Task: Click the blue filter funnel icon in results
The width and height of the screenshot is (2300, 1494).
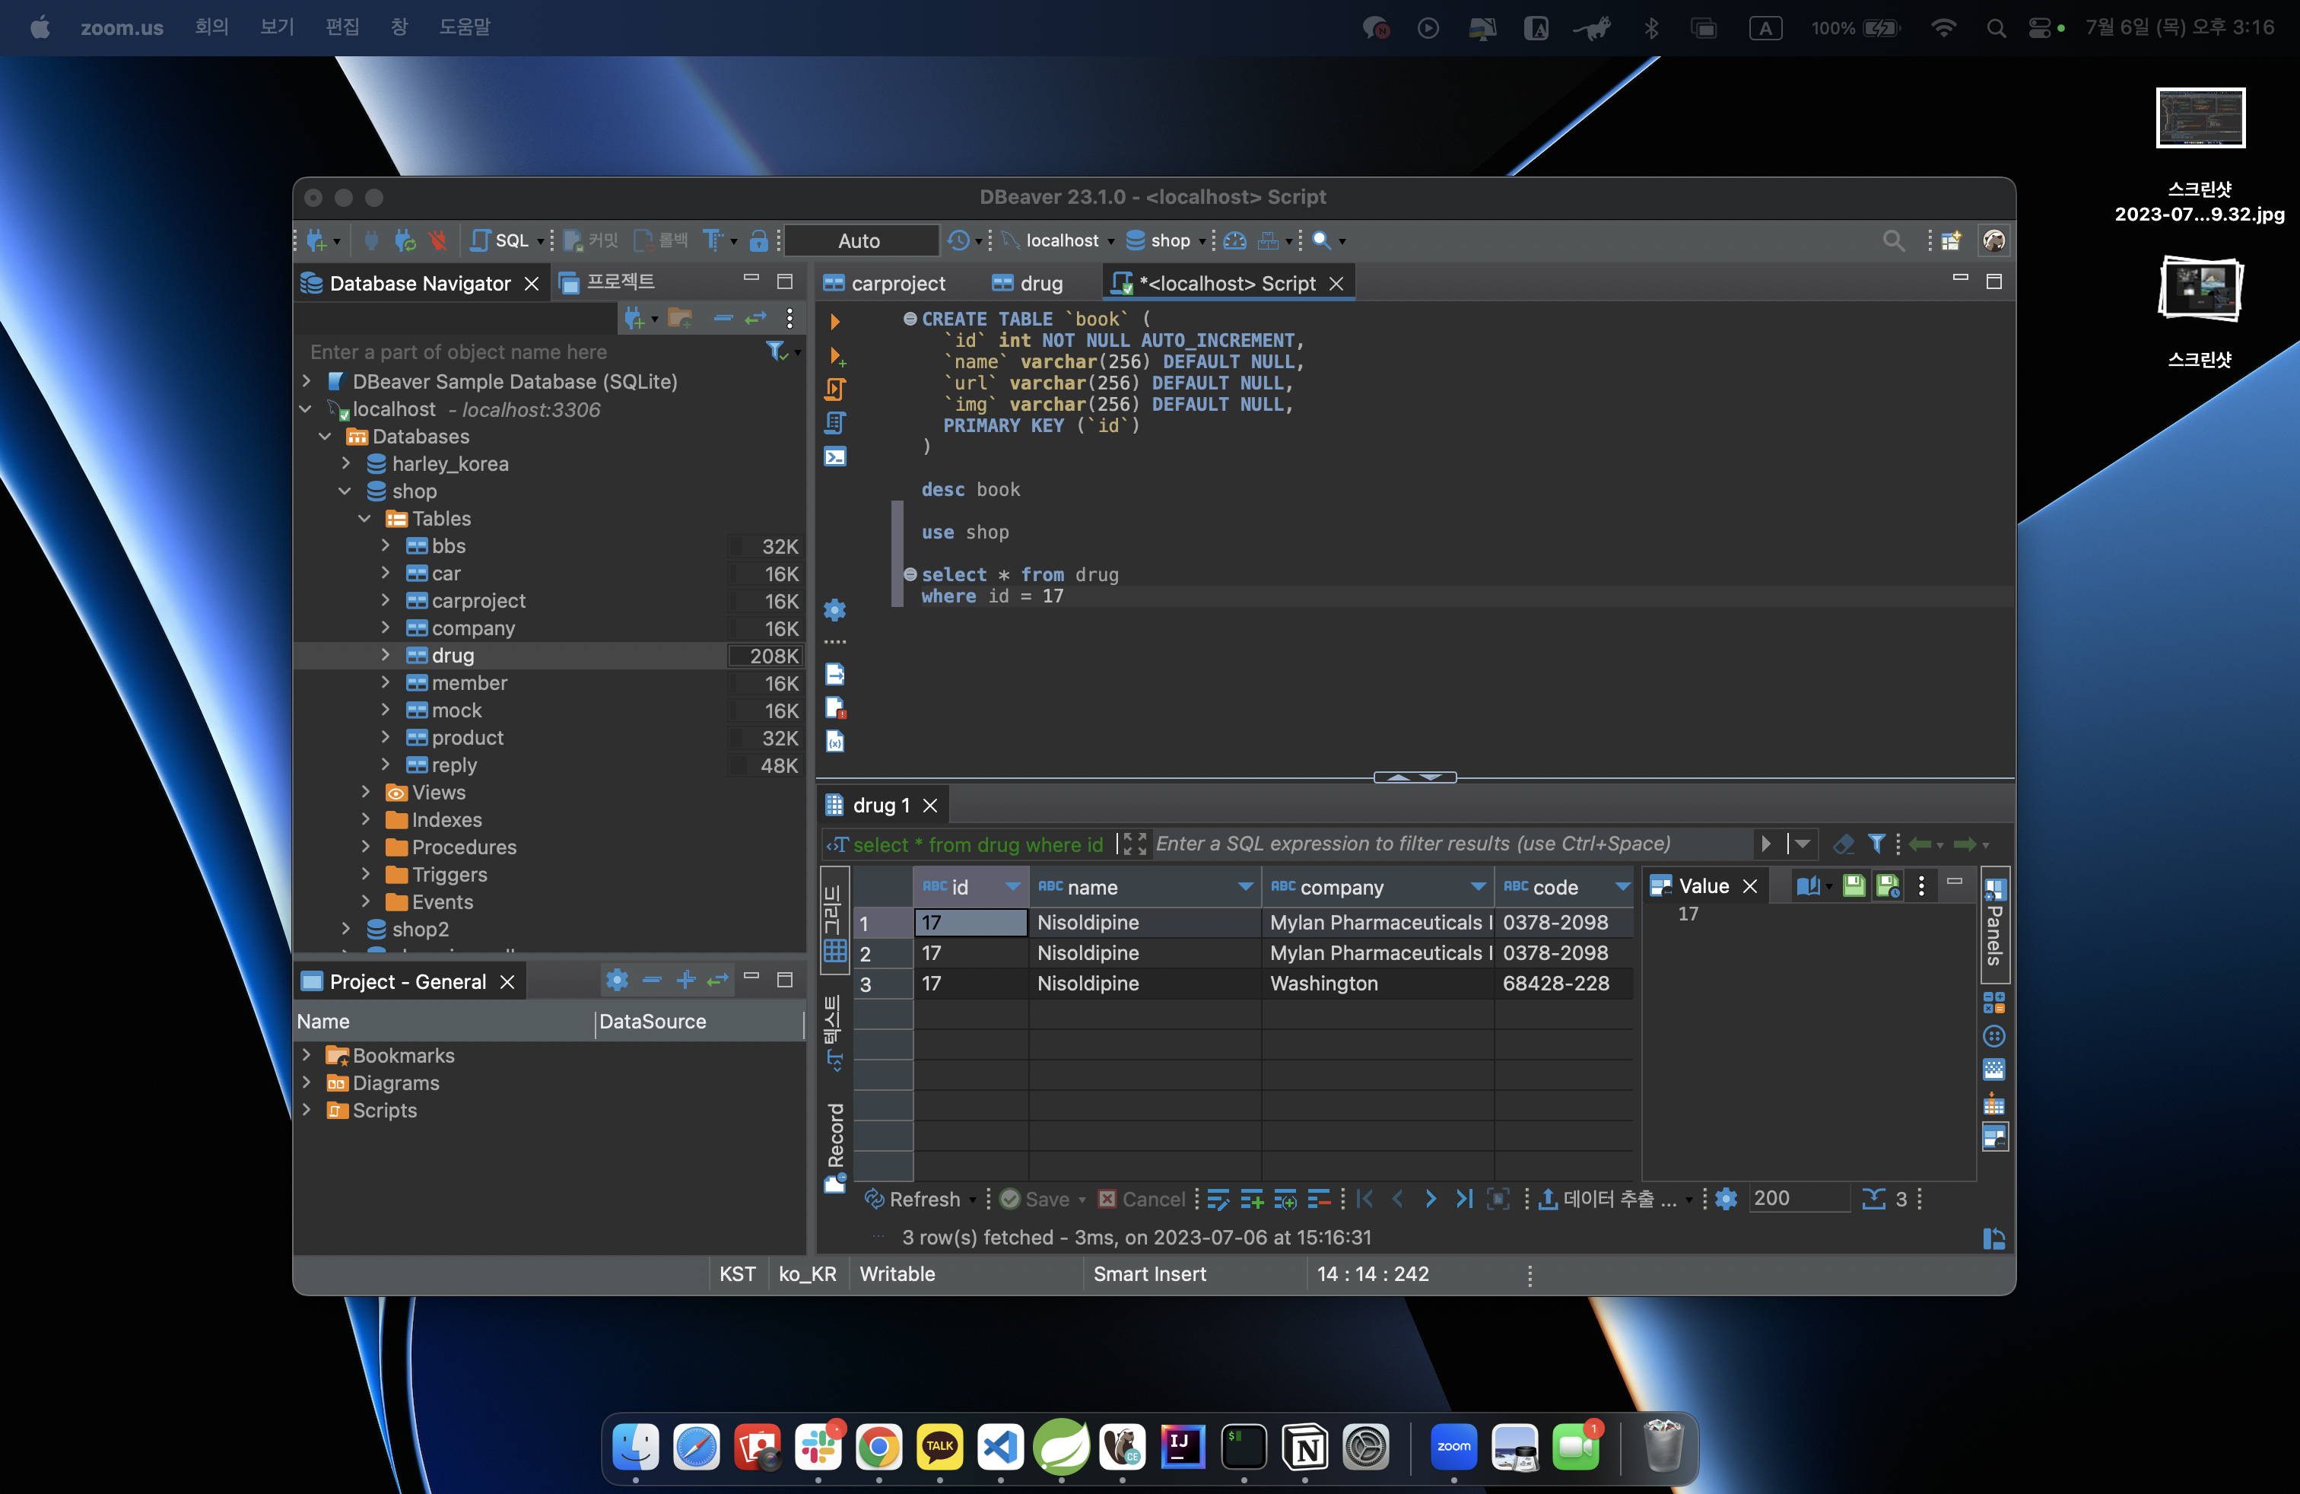Action: [x=1875, y=844]
